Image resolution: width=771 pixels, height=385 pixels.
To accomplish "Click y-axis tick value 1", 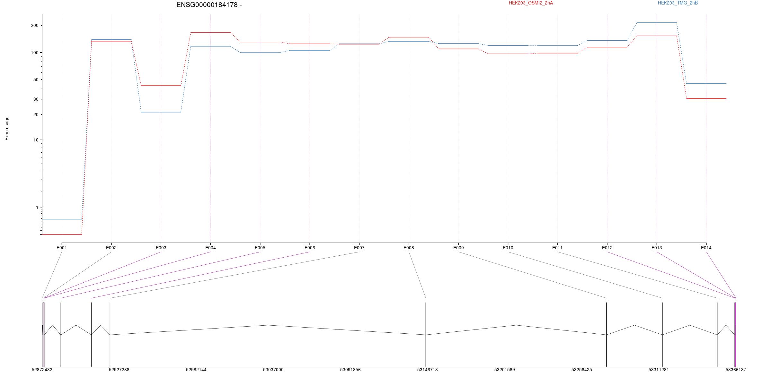I will [37, 208].
